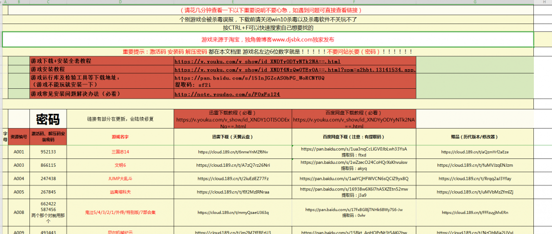Click the 游戏来源于淘宝 独角兽博客 cell
Image resolution: width=552 pixels, height=234 pixels.
point(268,39)
